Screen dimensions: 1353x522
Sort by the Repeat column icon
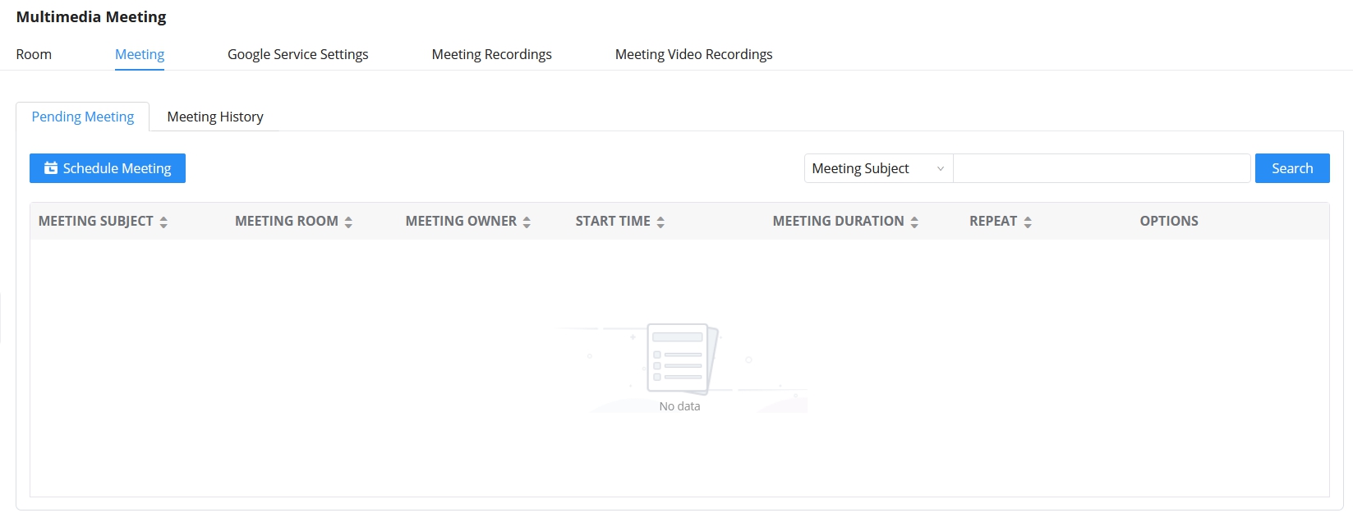click(x=1028, y=222)
